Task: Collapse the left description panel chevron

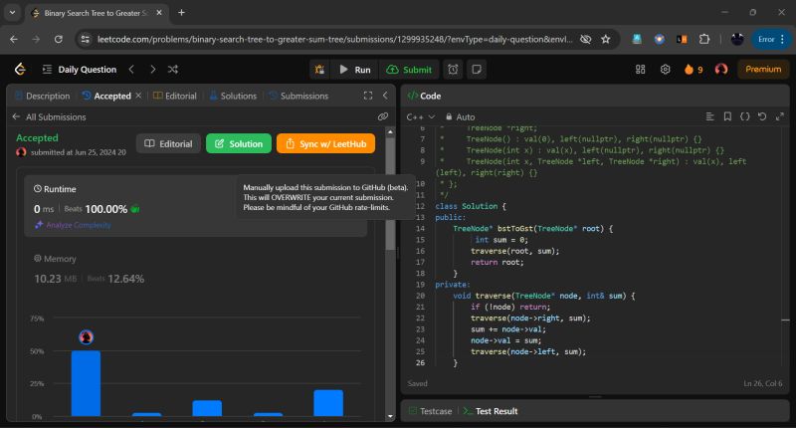Action: pos(383,96)
